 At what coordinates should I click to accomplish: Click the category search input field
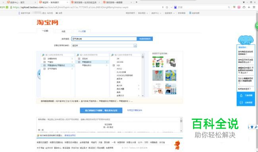(104, 39)
